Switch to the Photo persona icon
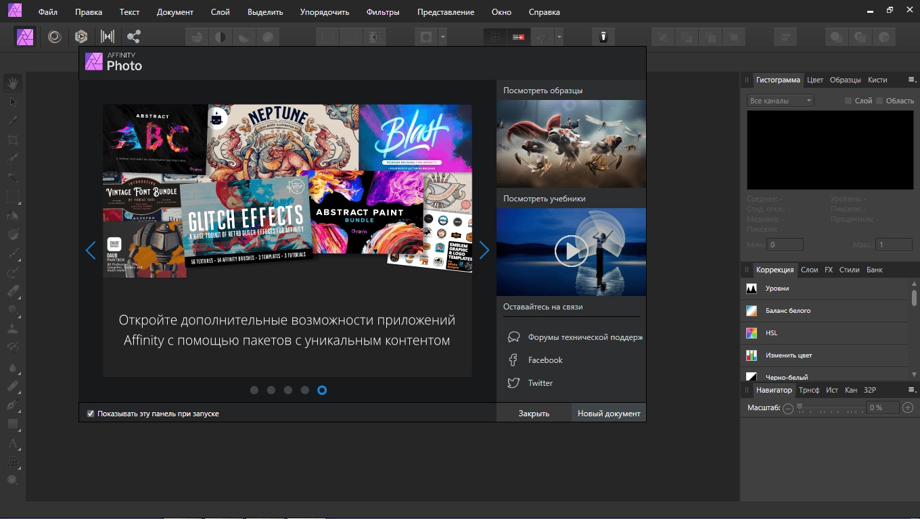 26,36
